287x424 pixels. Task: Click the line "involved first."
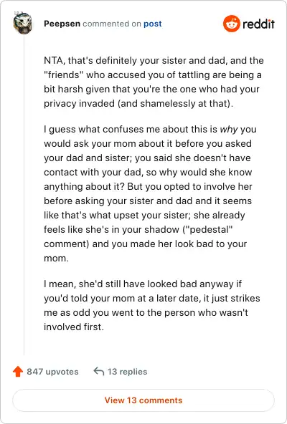[x=74, y=327]
